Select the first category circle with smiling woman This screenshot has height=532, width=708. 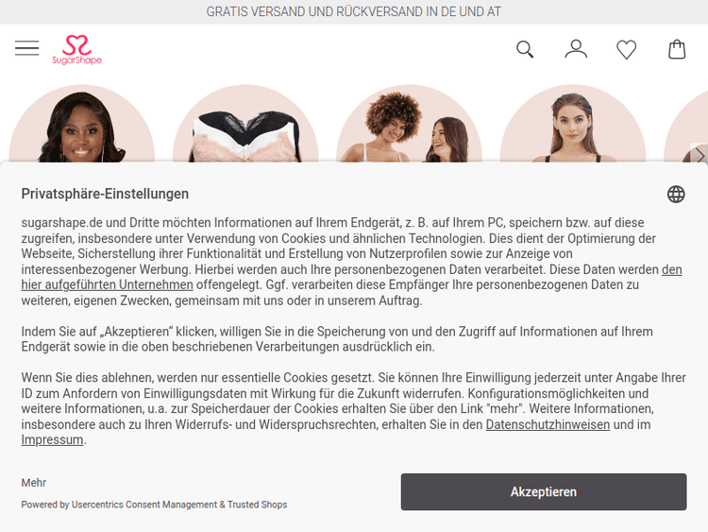[82, 124]
